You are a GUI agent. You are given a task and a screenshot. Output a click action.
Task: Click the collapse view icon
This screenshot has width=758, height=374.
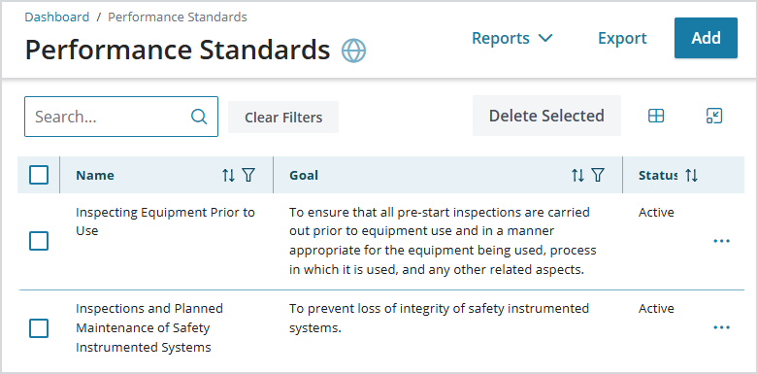(714, 116)
